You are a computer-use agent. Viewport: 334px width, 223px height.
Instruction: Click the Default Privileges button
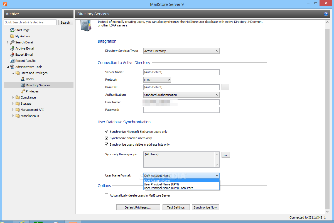click(138, 207)
